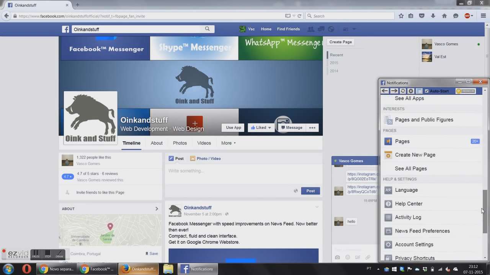
Task: Open Firefox downloads arrow
Action: (x=433, y=16)
